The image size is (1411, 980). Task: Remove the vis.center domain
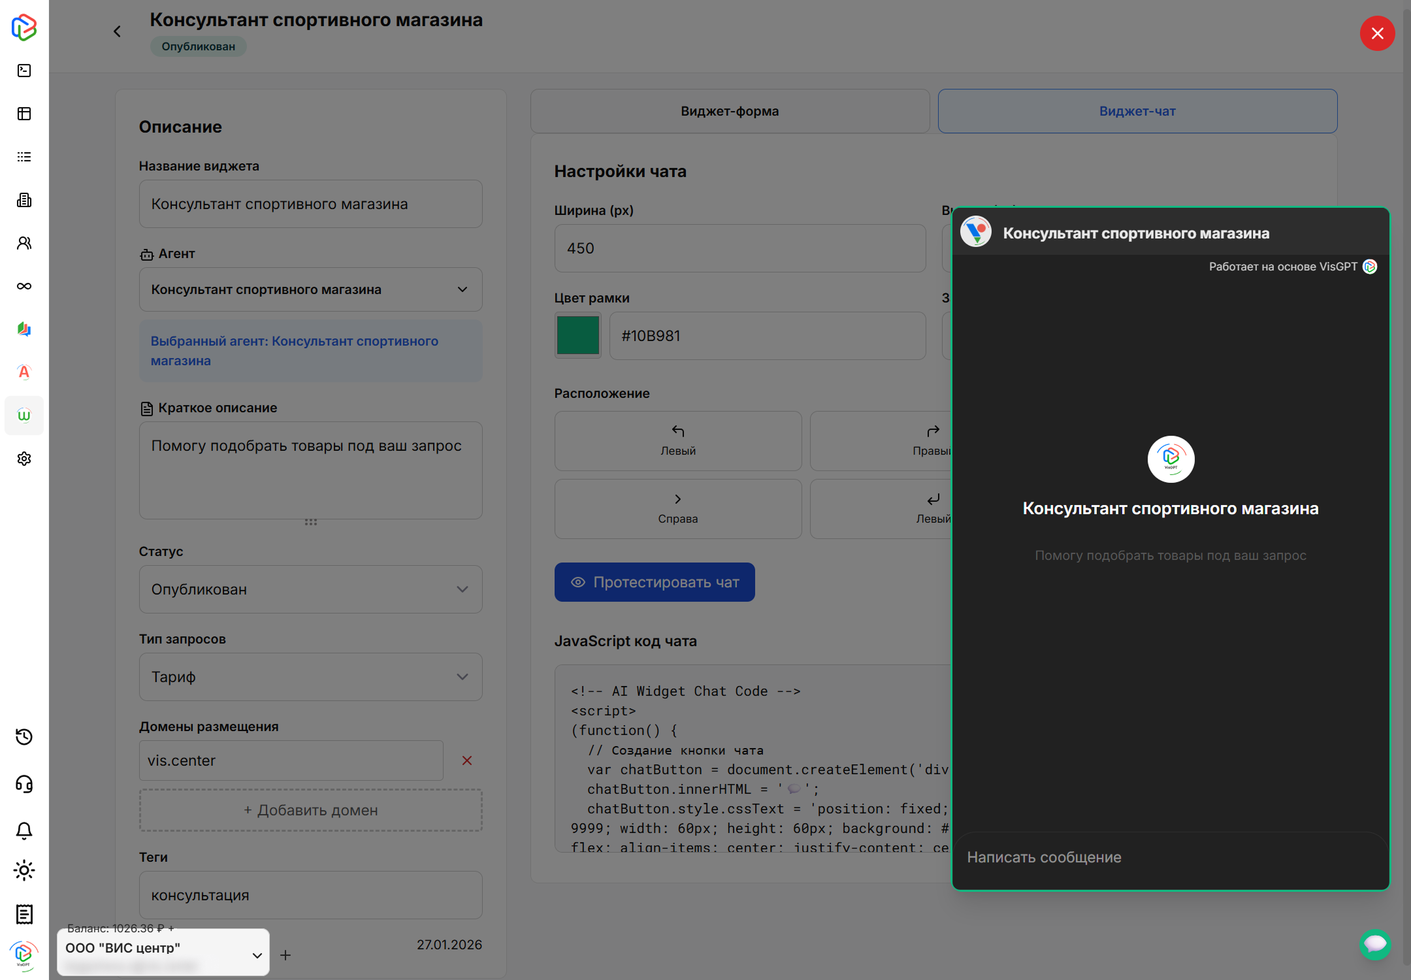pos(467,760)
